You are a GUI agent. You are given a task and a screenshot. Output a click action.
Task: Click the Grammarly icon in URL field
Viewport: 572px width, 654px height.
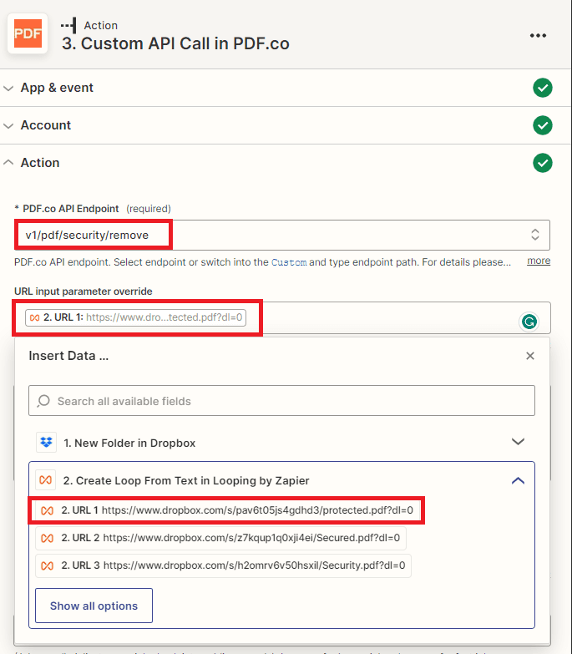point(529,321)
